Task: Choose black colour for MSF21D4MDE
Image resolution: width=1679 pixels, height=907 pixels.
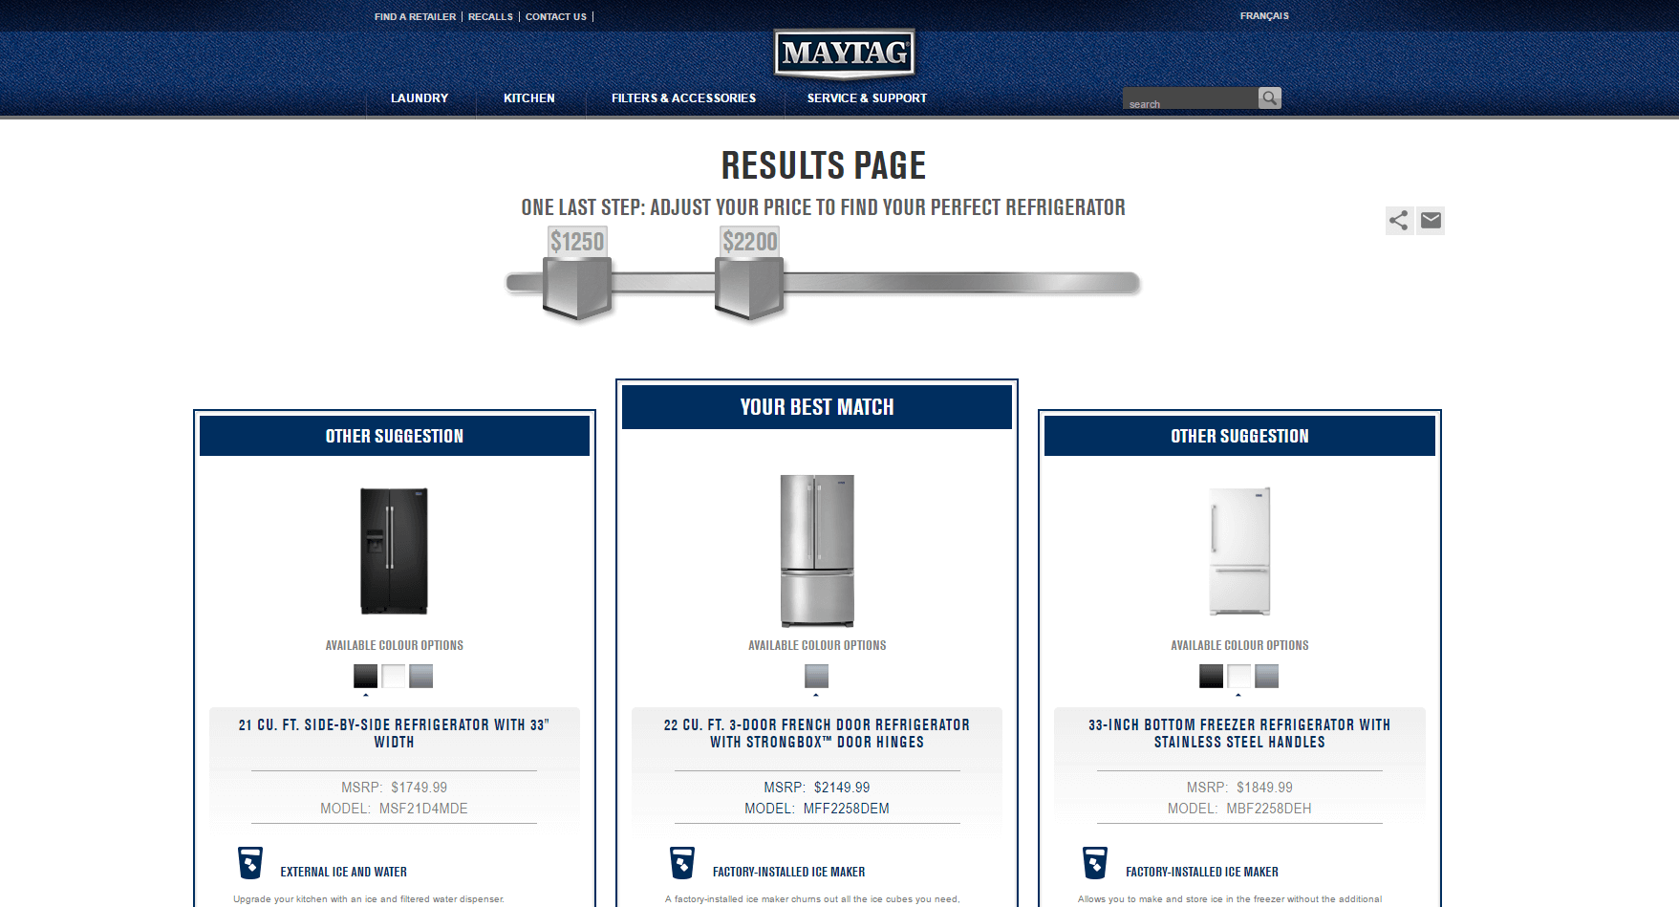Action: point(366,676)
